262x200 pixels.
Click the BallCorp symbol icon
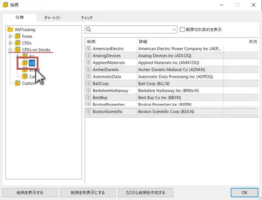(x=88, y=83)
